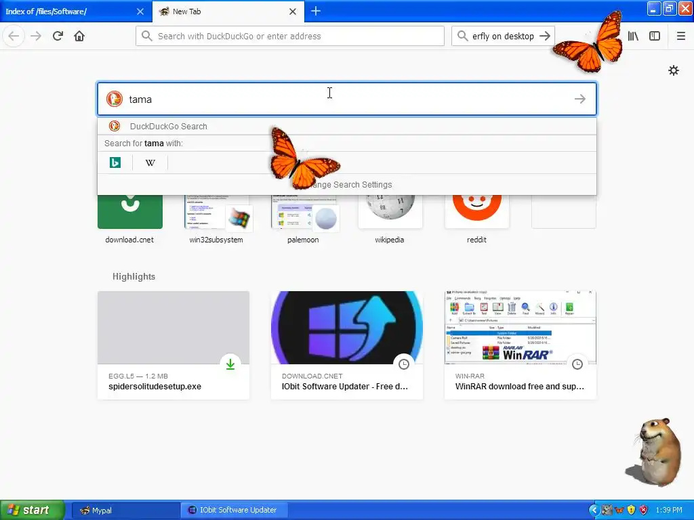The height and width of the screenshot is (520, 694).
Task: Open download.cnet top site tile
Action: pyautogui.click(x=129, y=219)
